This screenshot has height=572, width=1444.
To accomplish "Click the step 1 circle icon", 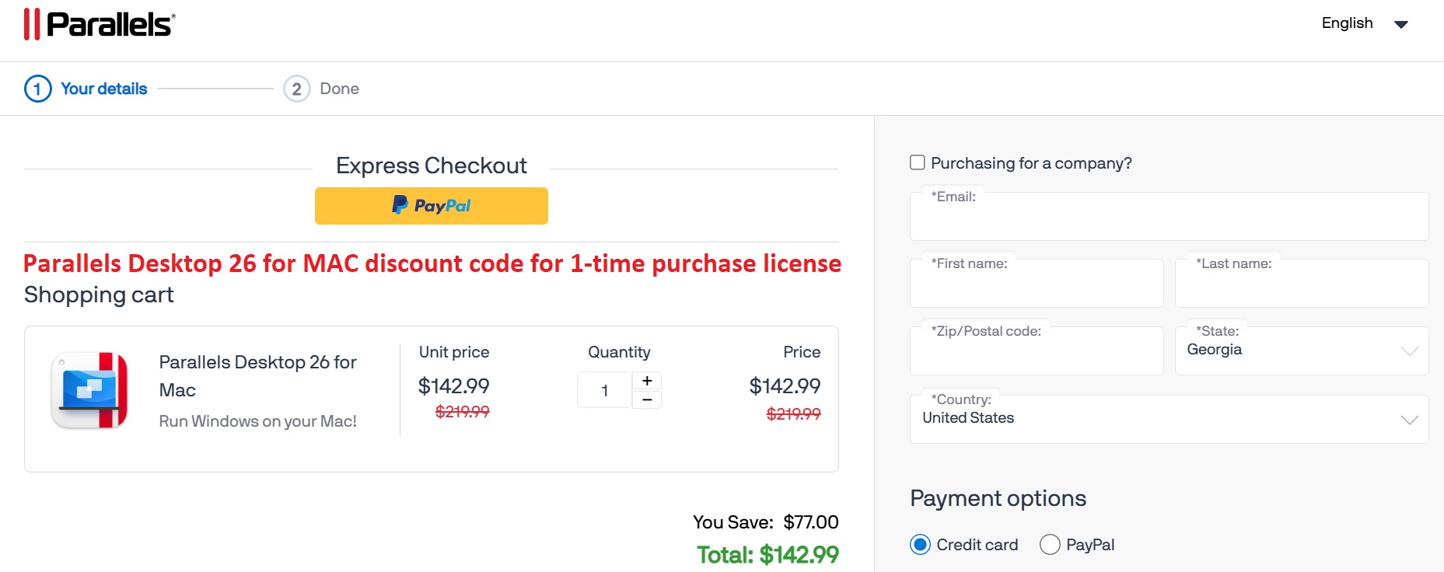I will 38,89.
